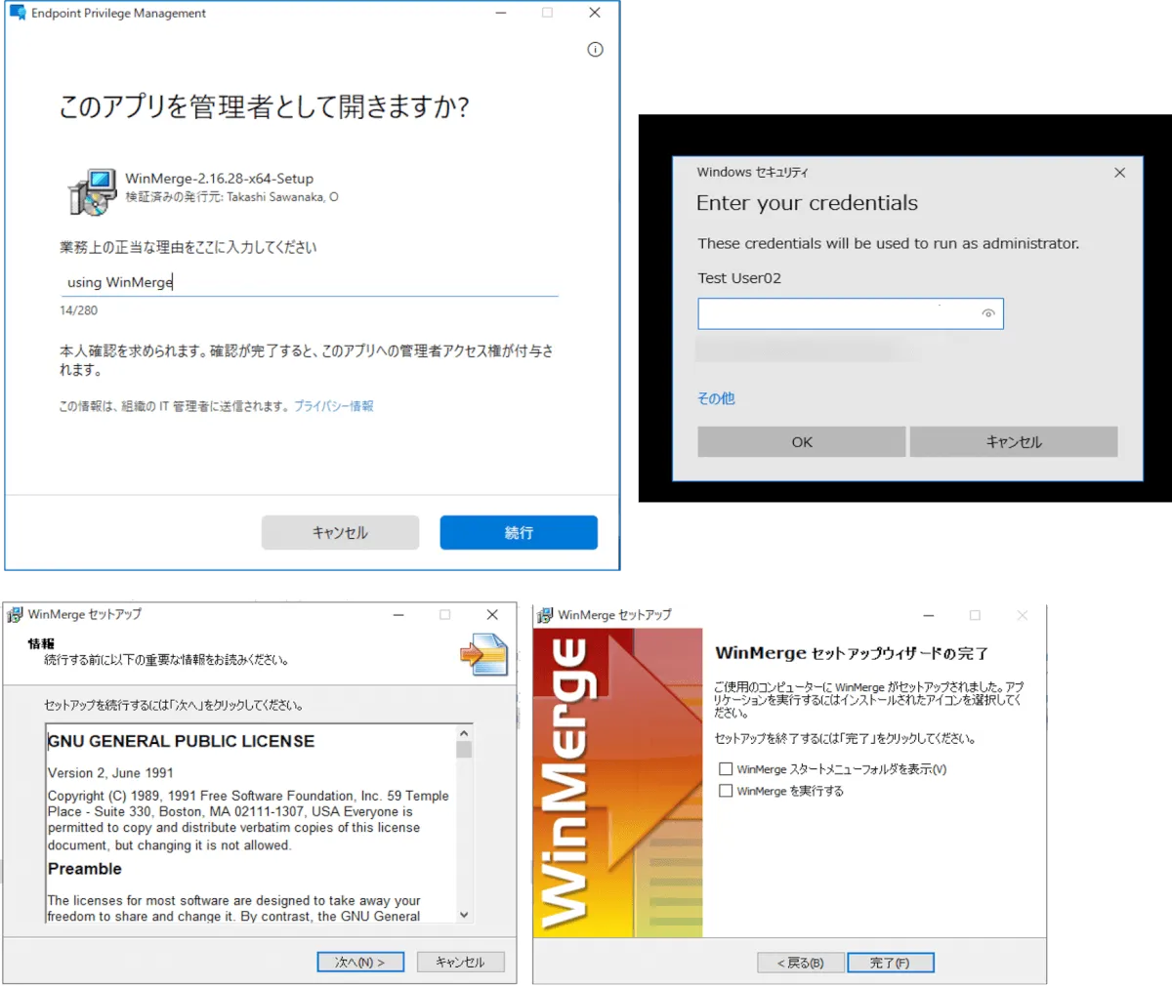The width and height of the screenshot is (1172, 987).
Task: Click the WinMerge setup title icon in license window
Action: (x=15, y=614)
